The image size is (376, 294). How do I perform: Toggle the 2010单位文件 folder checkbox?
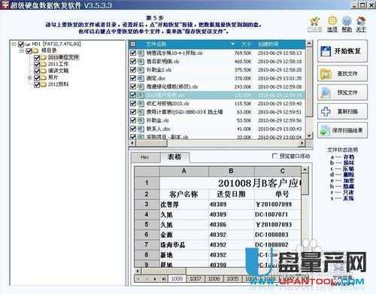click(x=37, y=58)
